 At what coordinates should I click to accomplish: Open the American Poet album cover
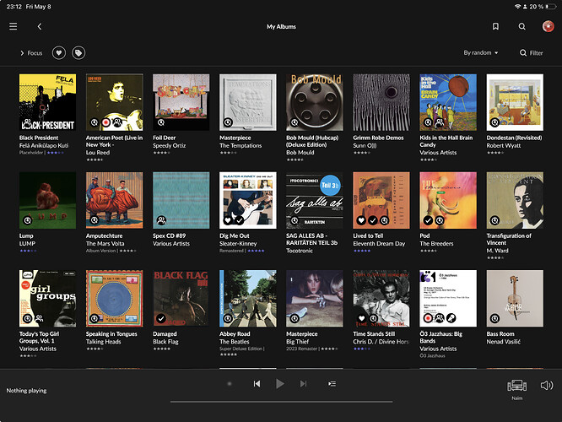pyautogui.click(x=114, y=102)
